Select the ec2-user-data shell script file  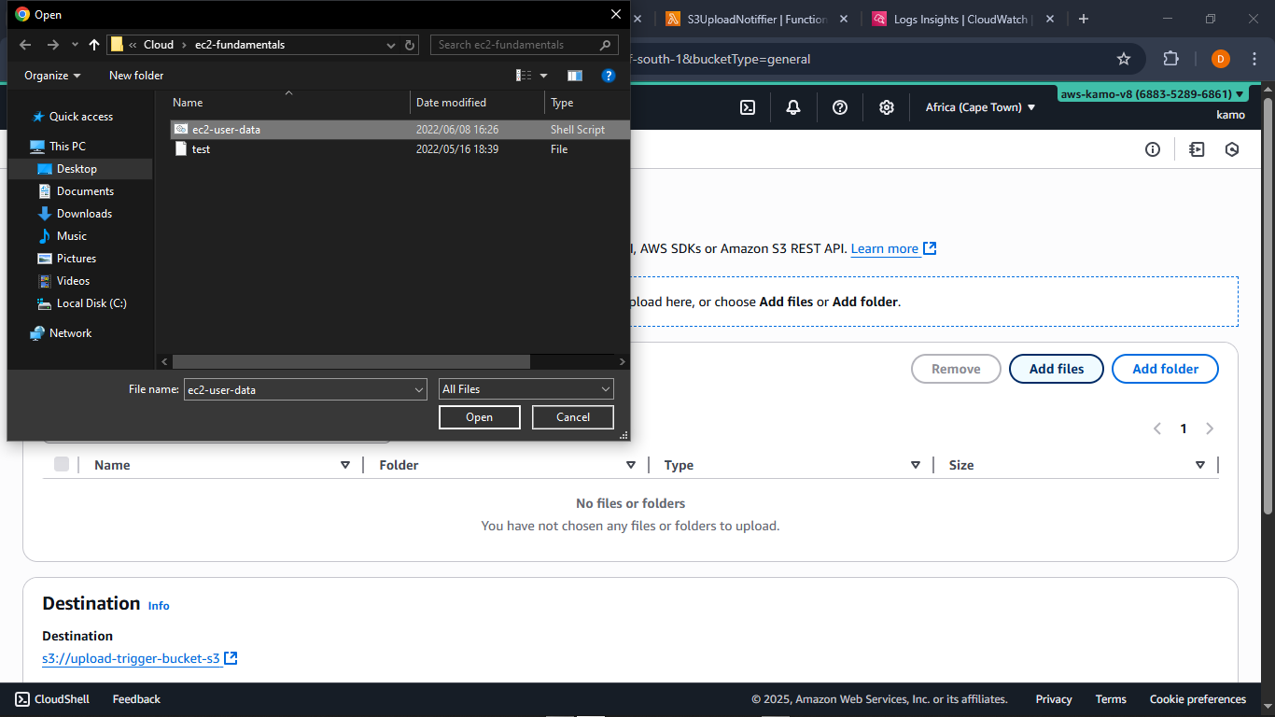pos(401,130)
